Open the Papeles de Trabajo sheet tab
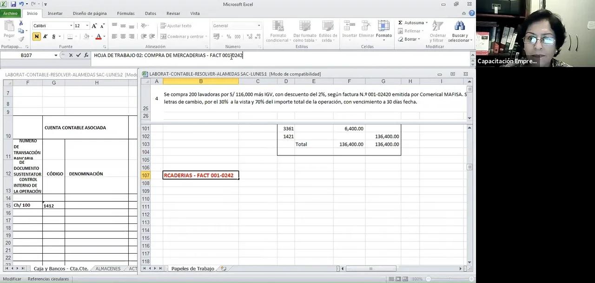The height and width of the screenshot is (283, 595). point(192,268)
